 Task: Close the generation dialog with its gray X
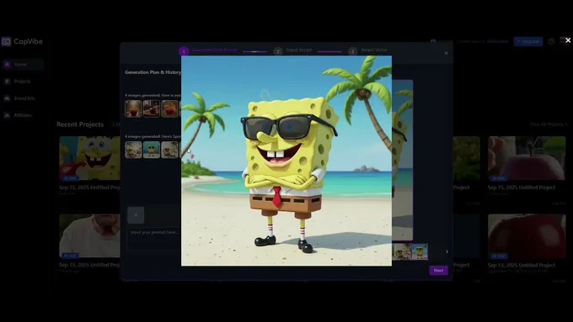447,53
